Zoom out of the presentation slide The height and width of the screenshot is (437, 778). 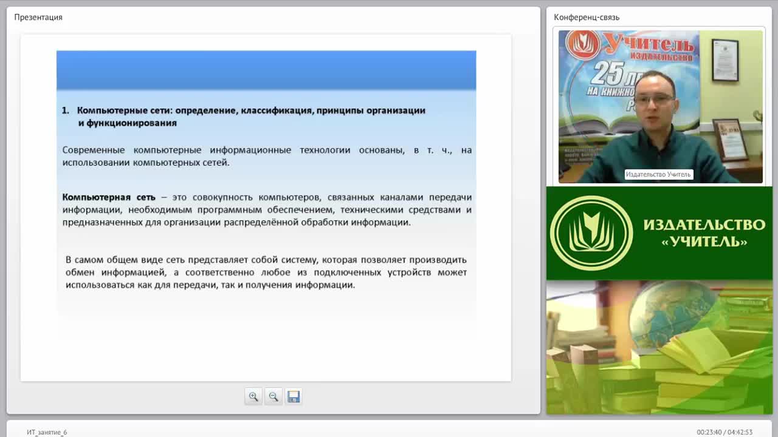tap(274, 396)
